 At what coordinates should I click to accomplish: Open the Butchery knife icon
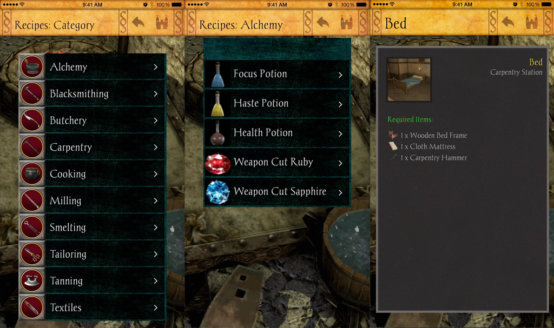(32, 121)
